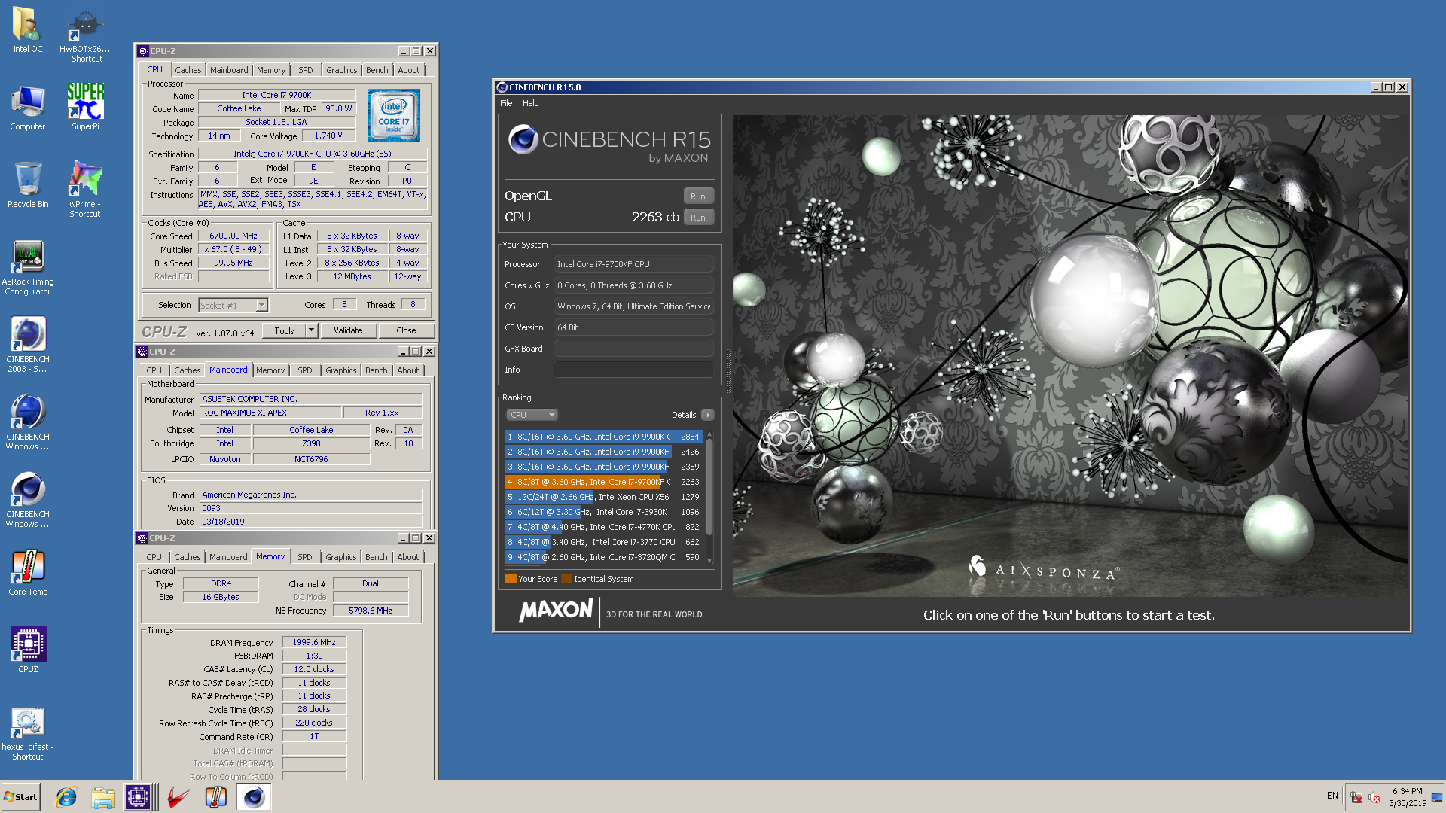Open Internet Explorer from the taskbar

tap(66, 797)
